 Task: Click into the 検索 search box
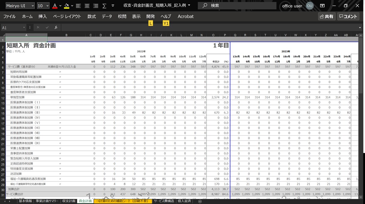tap(237, 6)
